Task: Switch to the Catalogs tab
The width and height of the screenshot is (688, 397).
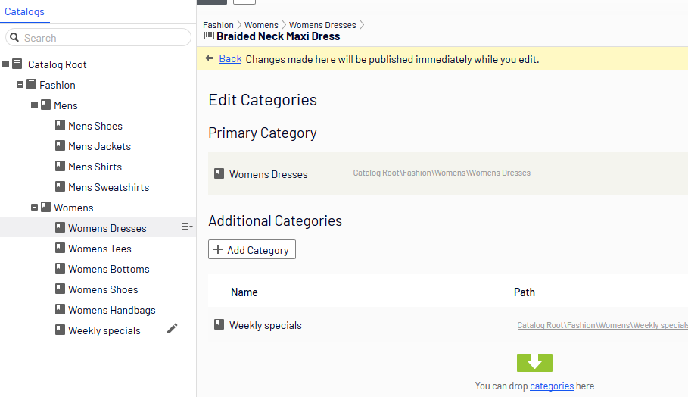Action: pyautogui.click(x=24, y=12)
